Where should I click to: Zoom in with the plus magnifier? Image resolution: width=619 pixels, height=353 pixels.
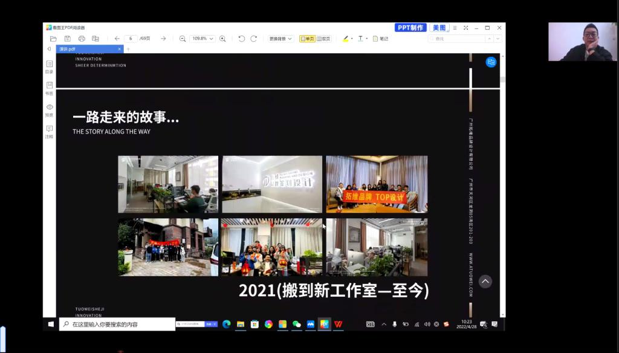[222, 39]
